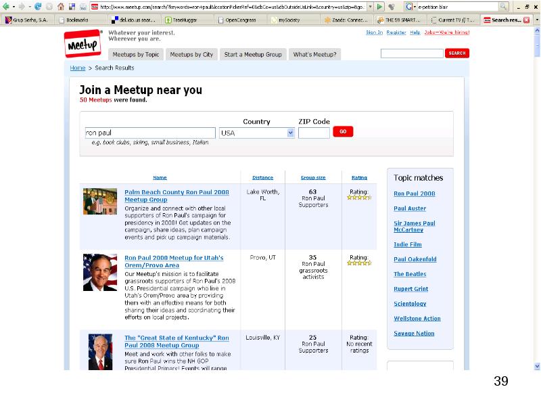Open the Scientology topic match link
Image resolution: width=541 pixels, height=406 pixels.
[410, 304]
